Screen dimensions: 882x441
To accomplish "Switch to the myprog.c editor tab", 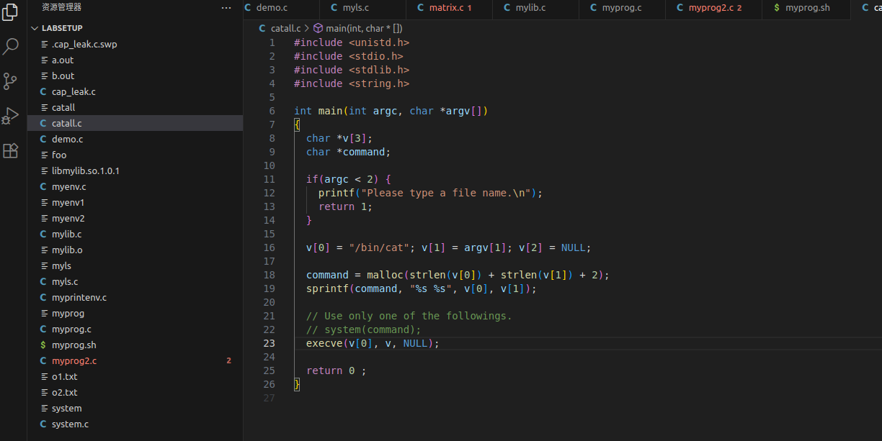I will click(x=622, y=8).
